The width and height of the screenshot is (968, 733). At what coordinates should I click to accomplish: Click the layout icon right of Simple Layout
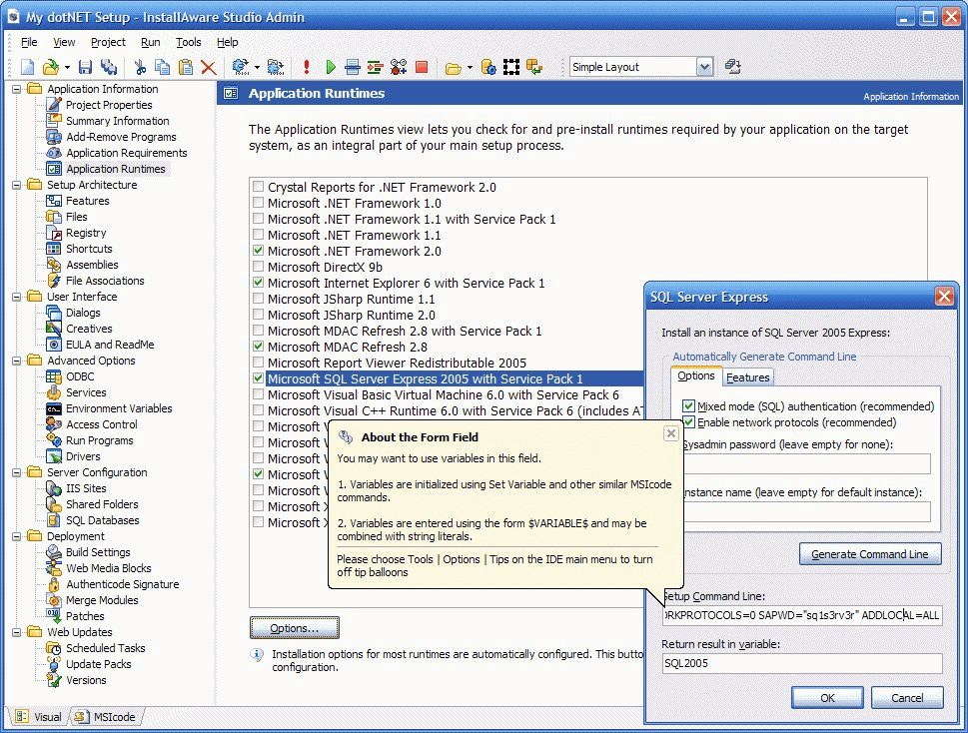[733, 66]
